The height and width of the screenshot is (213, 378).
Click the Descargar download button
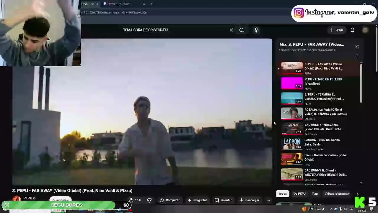click(x=250, y=200)
